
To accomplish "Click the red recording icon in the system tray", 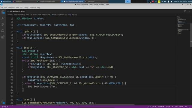I will [153, 1].
